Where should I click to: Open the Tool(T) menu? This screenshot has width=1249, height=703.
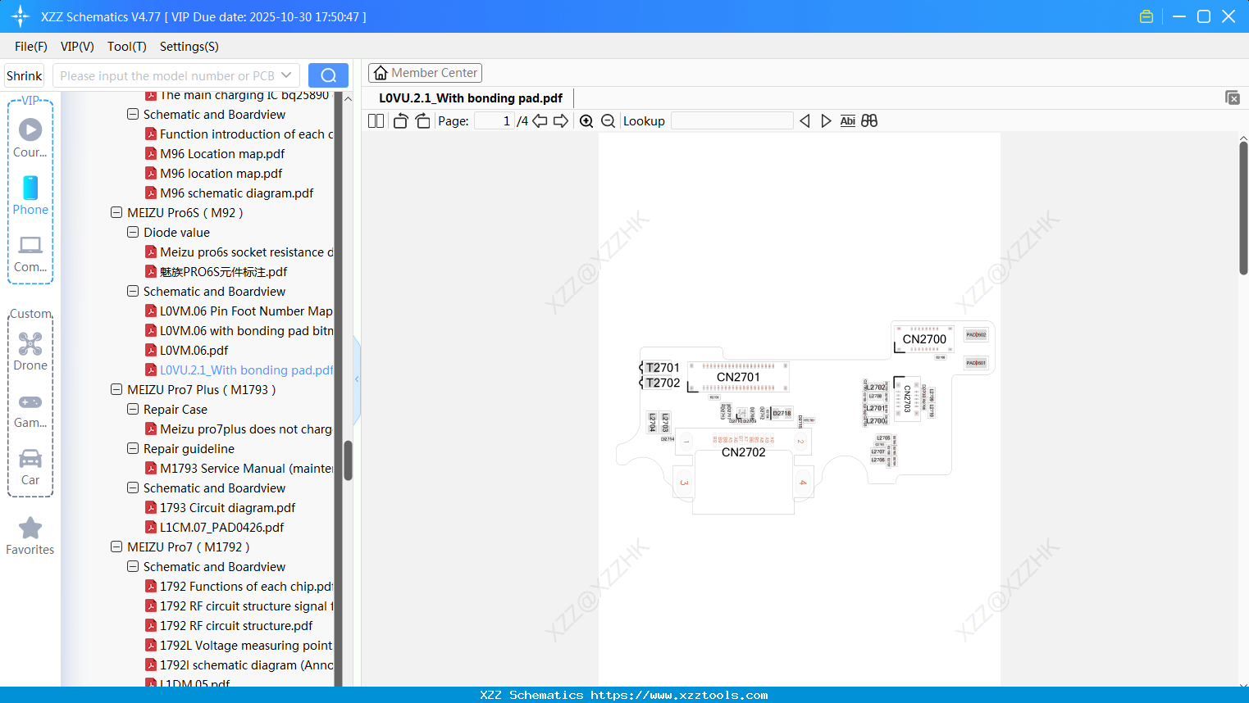click(x=126, y=47)
